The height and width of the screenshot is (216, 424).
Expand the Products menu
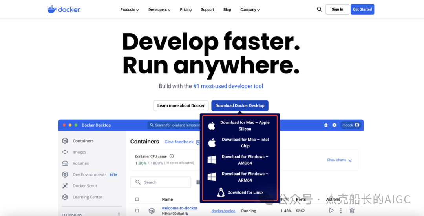[x=130, y=9]
